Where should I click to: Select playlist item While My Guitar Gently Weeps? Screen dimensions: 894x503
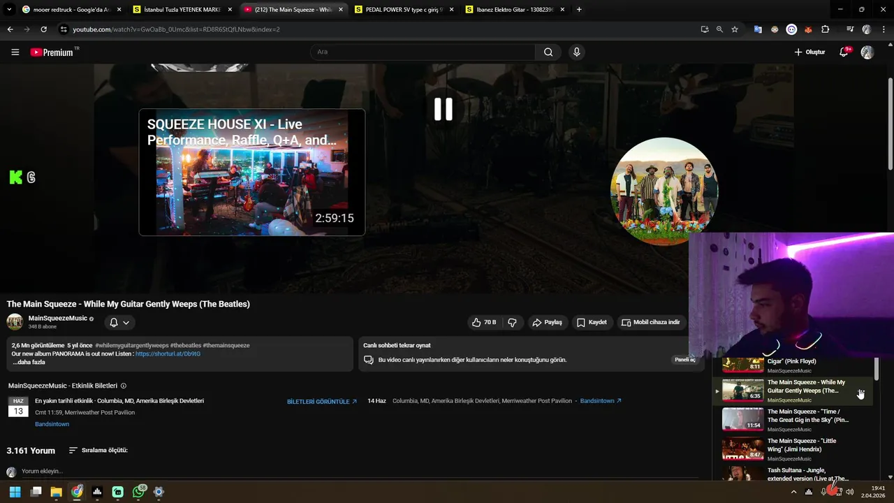(795, 391)
